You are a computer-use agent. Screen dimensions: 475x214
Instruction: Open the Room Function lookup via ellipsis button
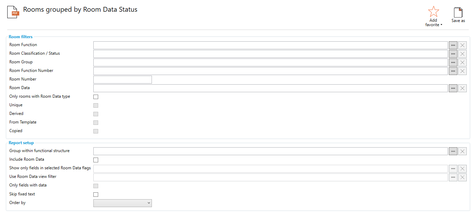(x=453, y=45)
